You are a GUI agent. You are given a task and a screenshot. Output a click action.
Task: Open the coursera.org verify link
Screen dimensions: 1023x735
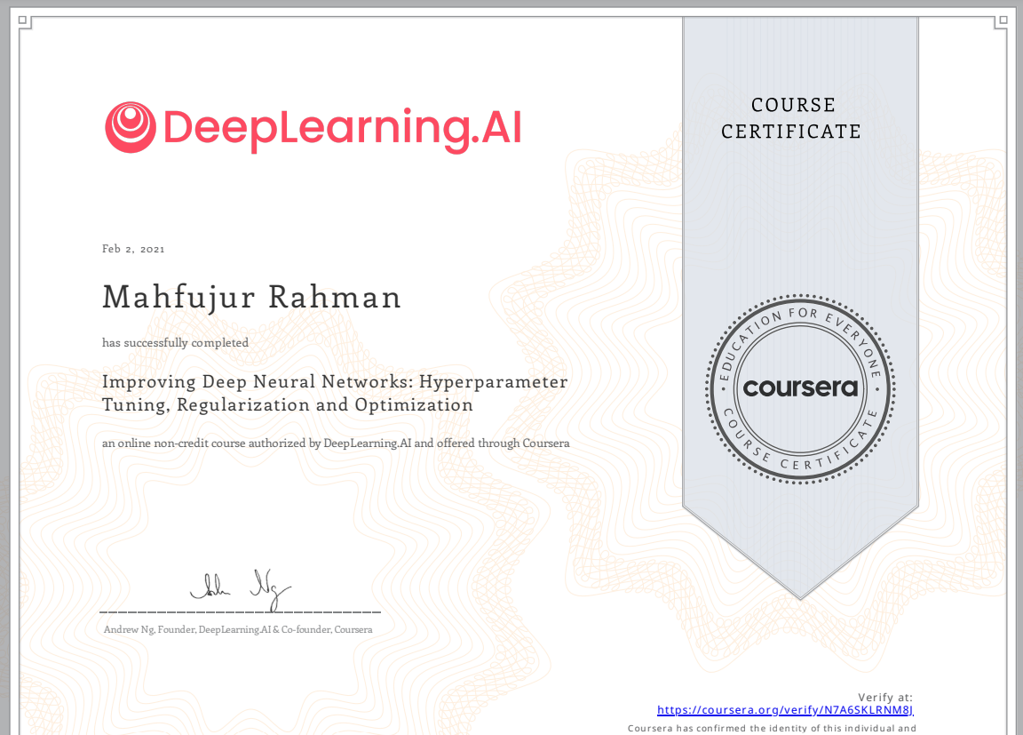coord(785,710)
